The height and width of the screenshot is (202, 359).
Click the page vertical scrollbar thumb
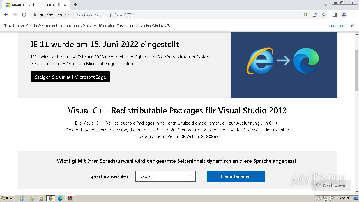pyautogui.click(x=357, y=70)
